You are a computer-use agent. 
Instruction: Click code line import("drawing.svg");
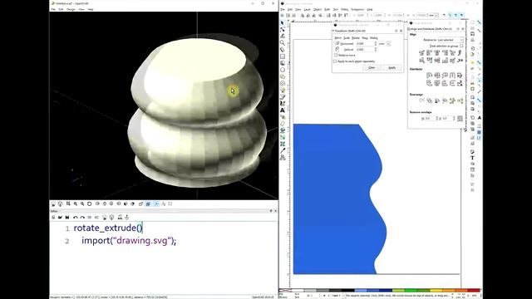click(129, 241)
